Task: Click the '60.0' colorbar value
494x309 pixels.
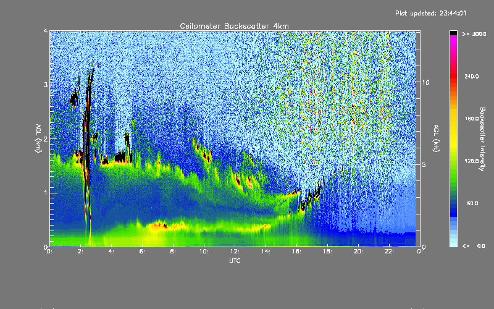Action: pos(473,203)
